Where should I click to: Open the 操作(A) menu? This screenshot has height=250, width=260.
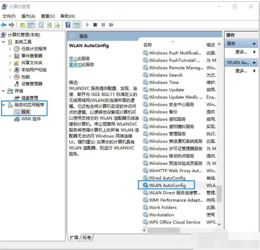(x=28, y=16)
